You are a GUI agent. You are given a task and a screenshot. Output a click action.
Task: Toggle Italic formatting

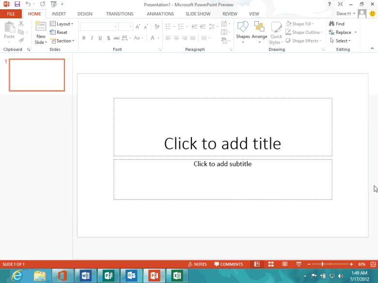click(x=92, y=38)
